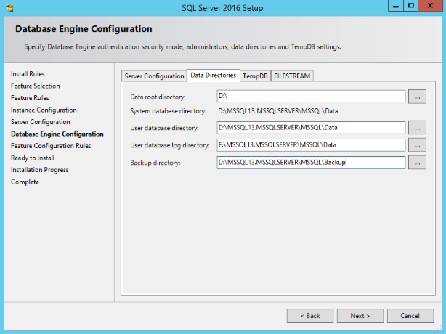
Task: Browse for Data root directory
Action: coord(417,97)
